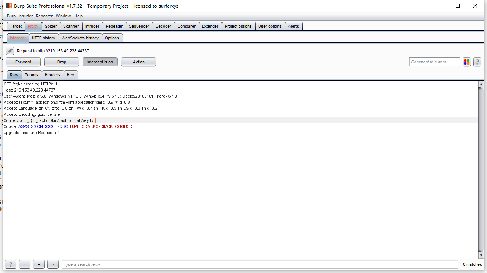The height and width of the screenshot is (273, 487).
Task: Click the Comment this item field
Action: point(435,62)
